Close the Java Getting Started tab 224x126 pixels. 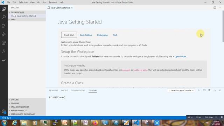72,8
